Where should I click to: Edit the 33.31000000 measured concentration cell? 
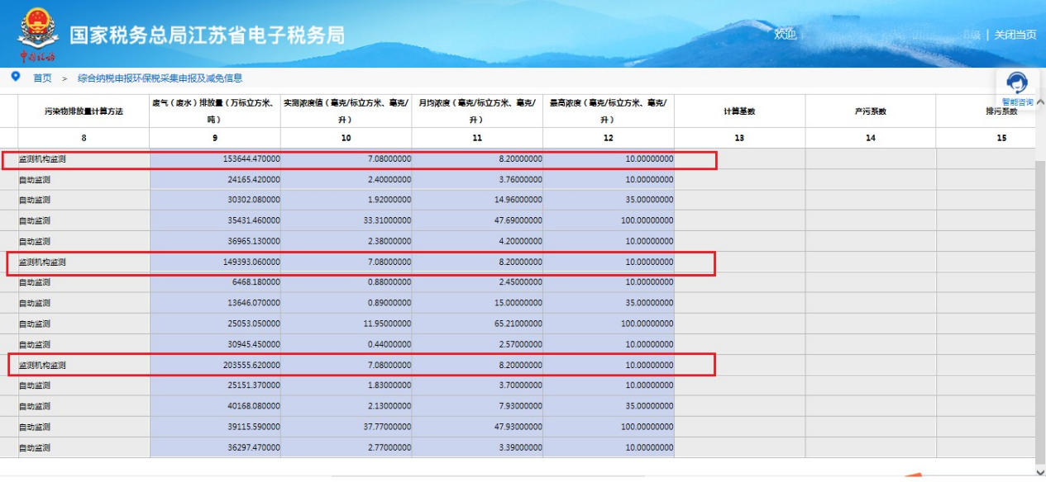346,220
